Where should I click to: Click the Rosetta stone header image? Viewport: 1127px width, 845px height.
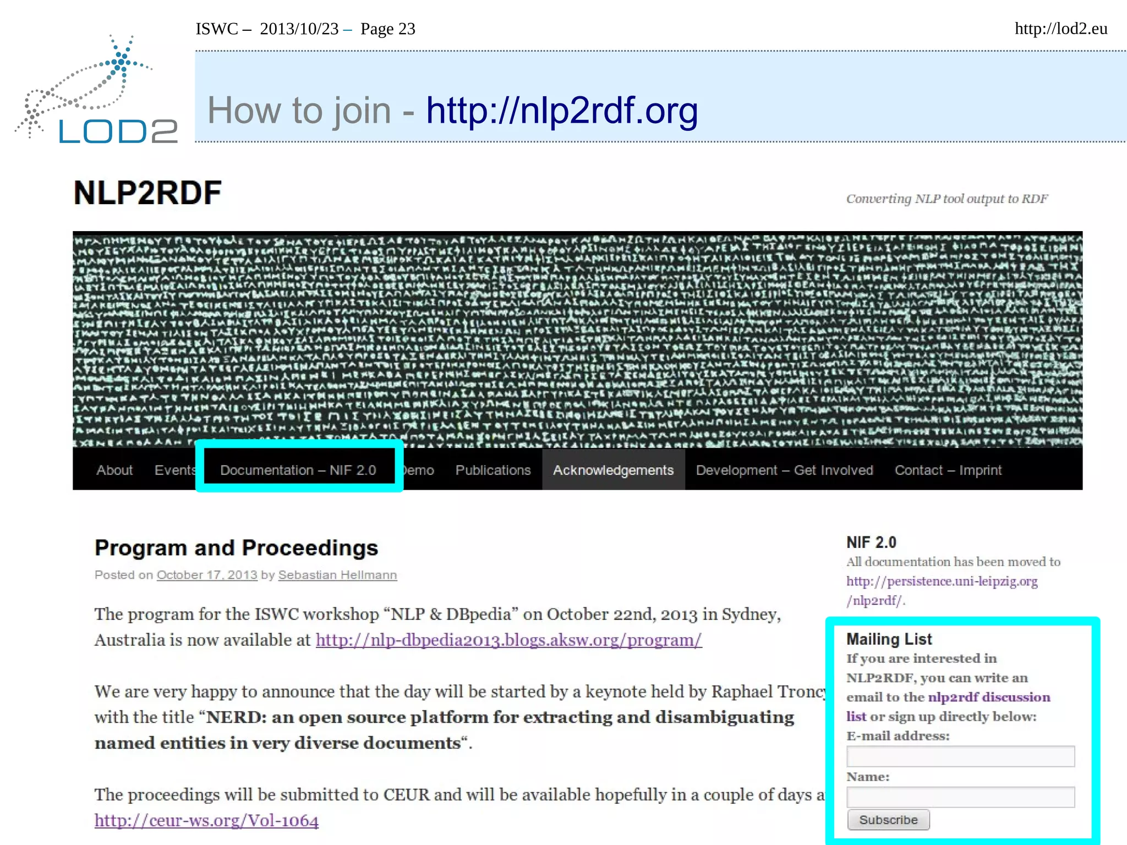[577, 339]
